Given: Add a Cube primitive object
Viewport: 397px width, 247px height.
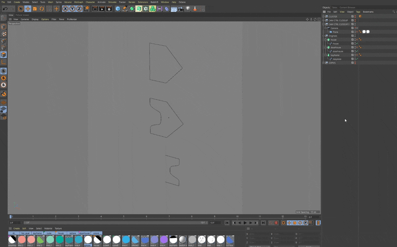Looking at the screenshot, I should coord(118,9).
